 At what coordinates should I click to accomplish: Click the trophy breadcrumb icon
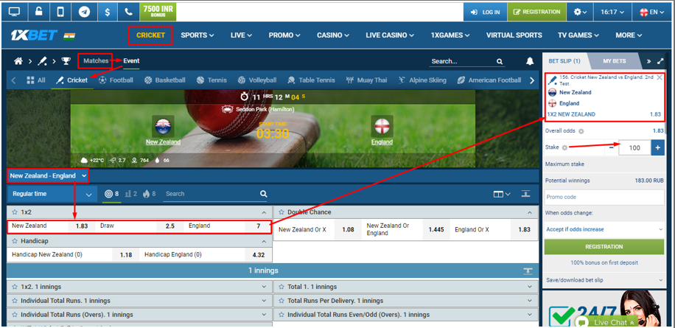[66, 61]
